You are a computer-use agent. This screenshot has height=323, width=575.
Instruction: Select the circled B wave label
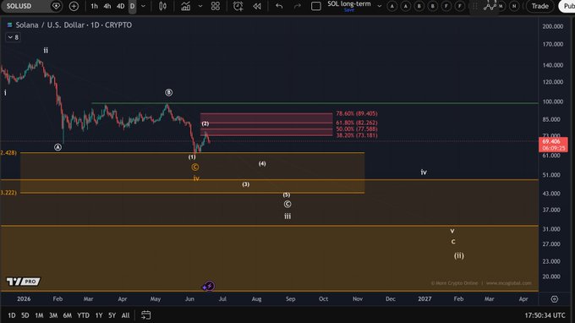[168, 92]
